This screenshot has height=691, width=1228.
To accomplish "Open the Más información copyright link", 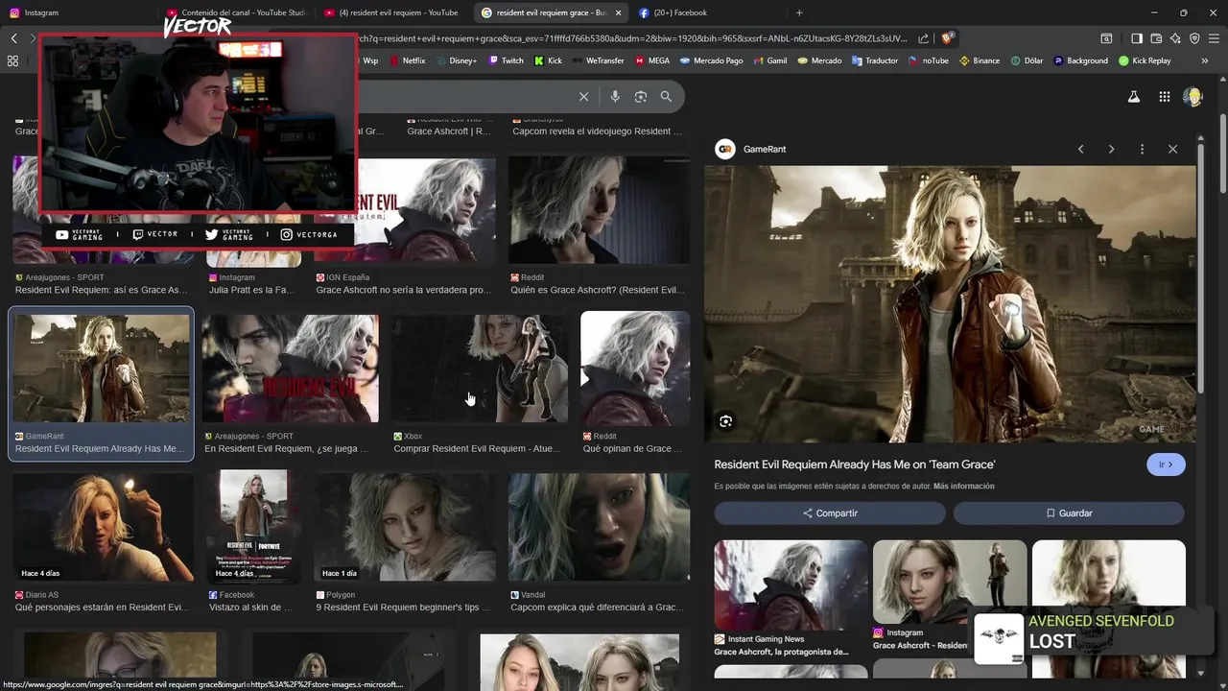I will (x=963, y=487).
